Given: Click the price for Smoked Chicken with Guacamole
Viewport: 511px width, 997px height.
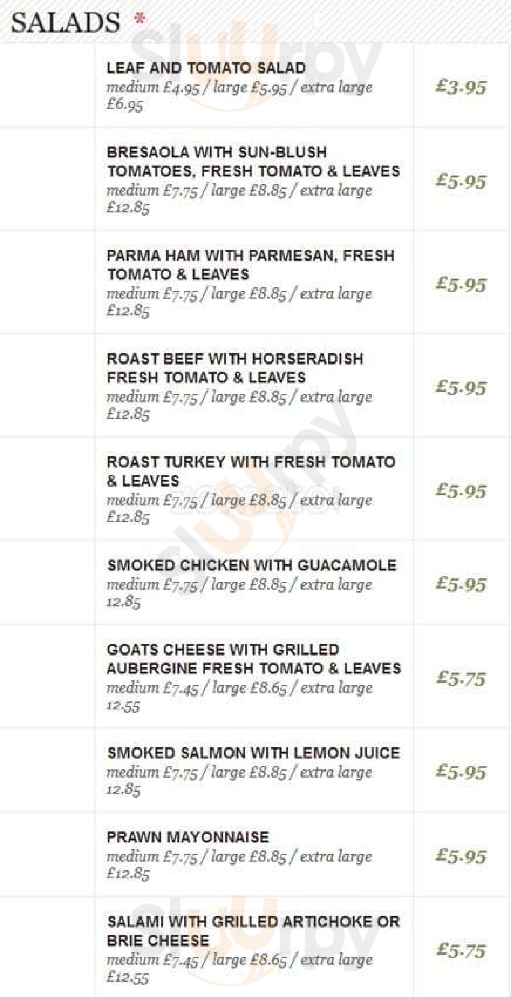Looking at the screenshot, I should tap(461, 584).
